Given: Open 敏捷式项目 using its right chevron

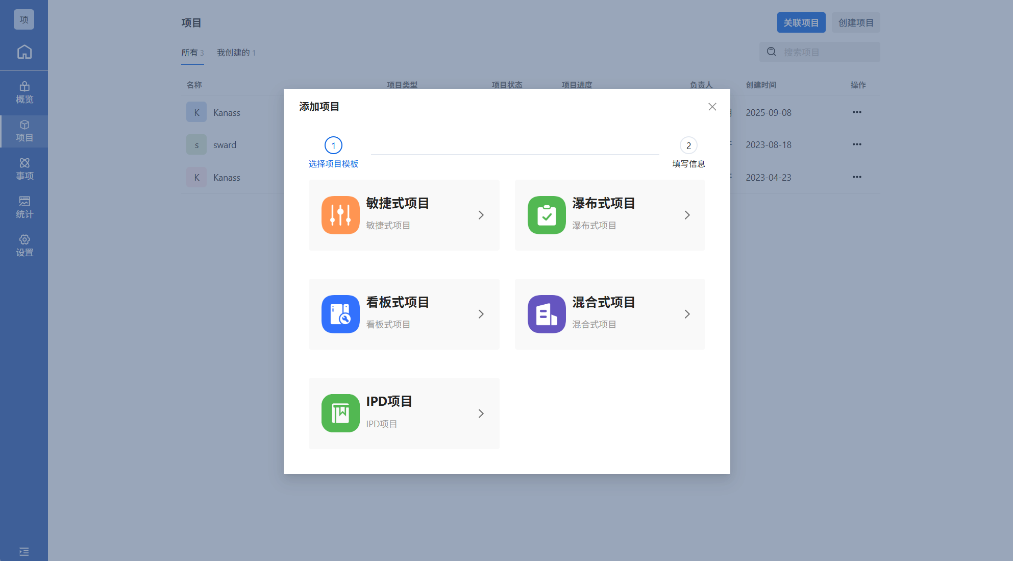Looking at the screenshot, I should (481, 215).
